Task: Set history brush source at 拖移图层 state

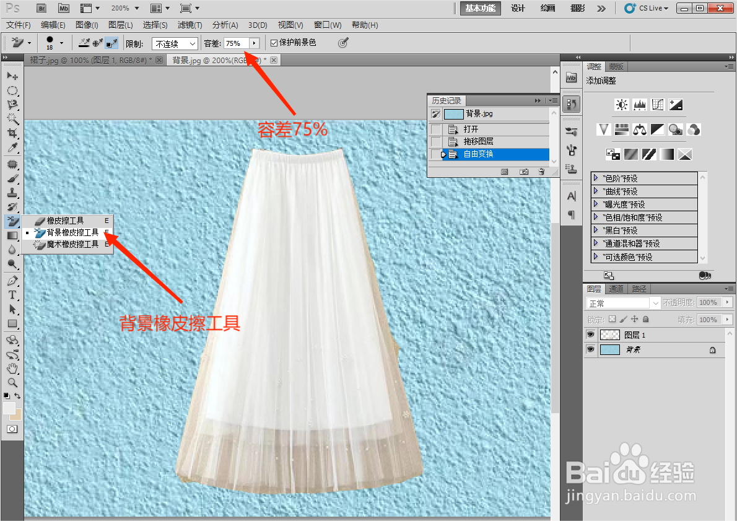Action: point(436,141)
